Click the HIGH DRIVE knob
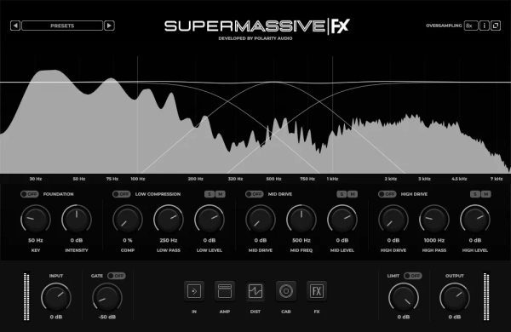 pos(393,220)
